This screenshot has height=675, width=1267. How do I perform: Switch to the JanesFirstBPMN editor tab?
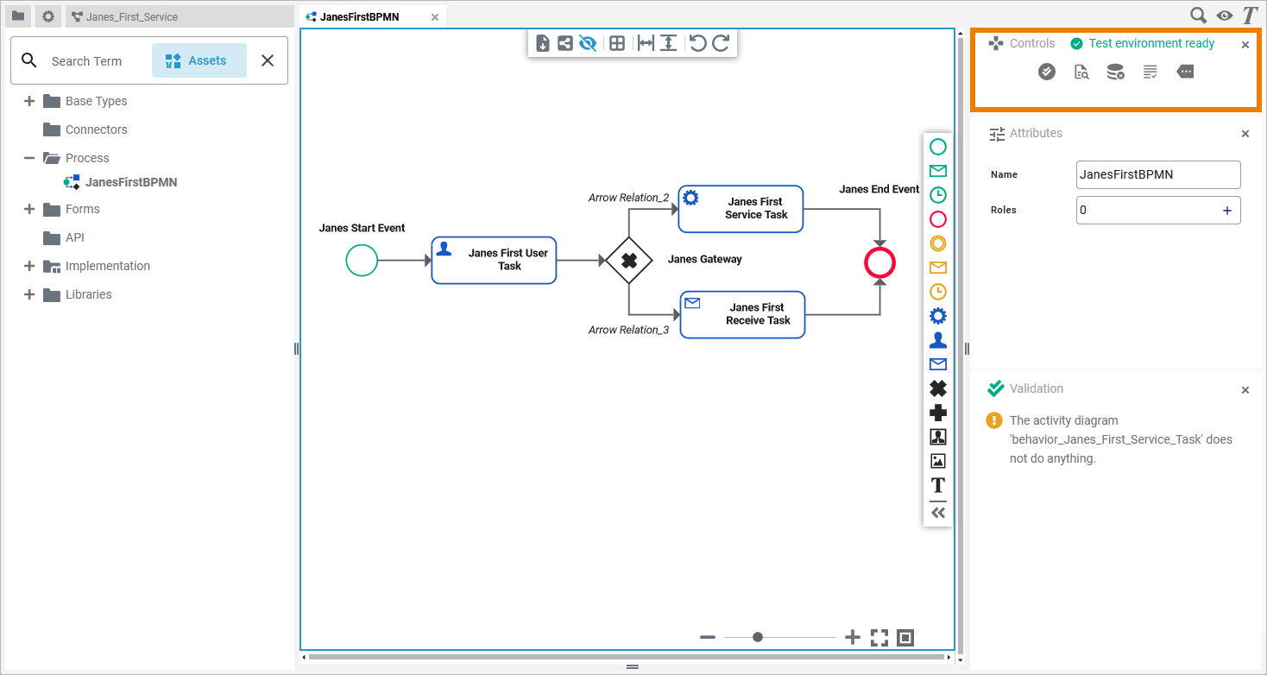coord(359,16)
